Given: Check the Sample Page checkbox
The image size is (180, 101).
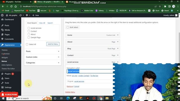Looking at the screenshot, I should (29, 37).
